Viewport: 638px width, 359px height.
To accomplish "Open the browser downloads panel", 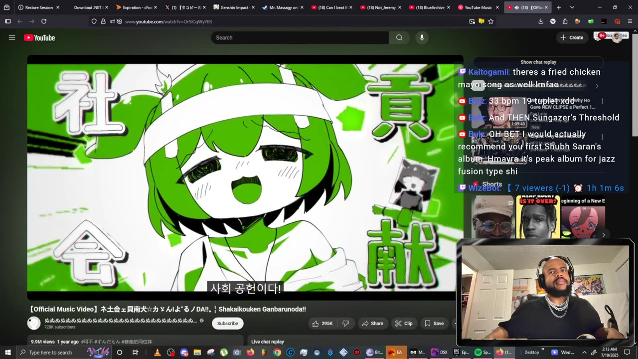I will click(541, 21).
